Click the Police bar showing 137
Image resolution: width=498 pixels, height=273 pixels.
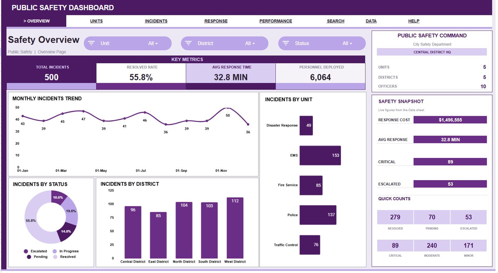point(318,215)
